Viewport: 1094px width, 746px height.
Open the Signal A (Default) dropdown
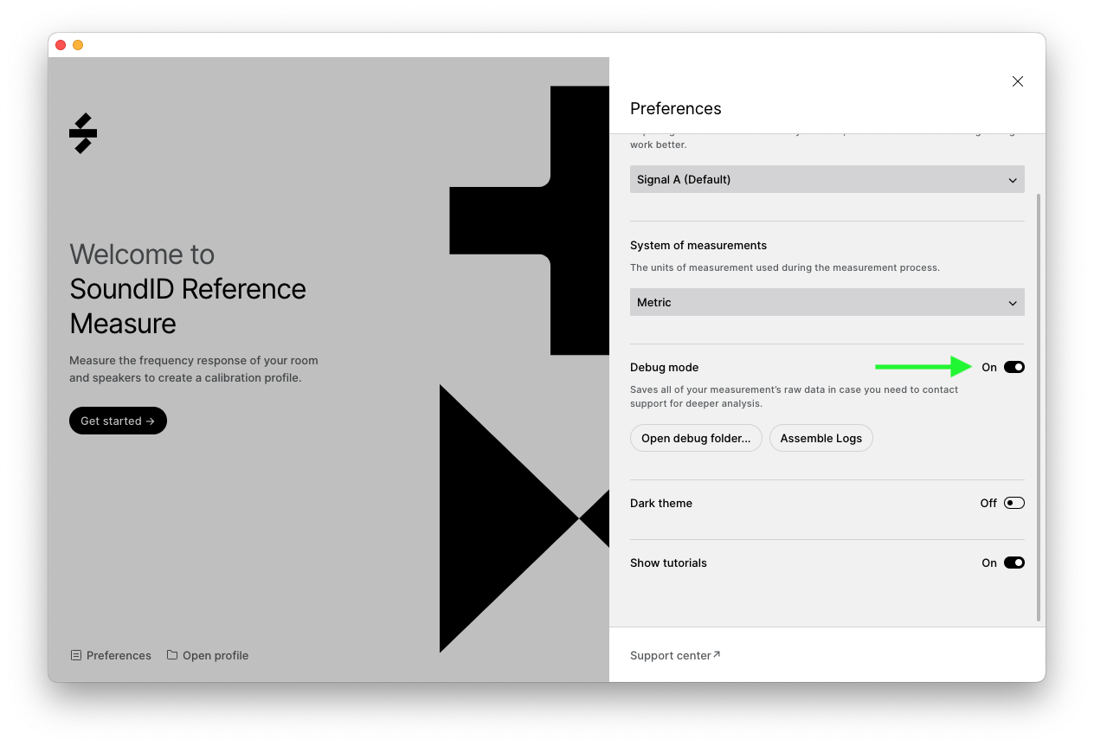coord(827,179)
